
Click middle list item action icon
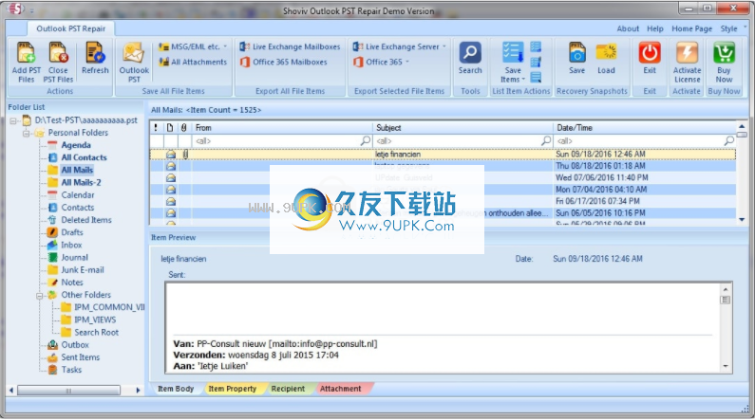536,62
